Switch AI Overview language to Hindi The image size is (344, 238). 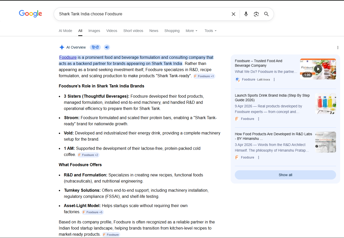click(x=95, y=47)
